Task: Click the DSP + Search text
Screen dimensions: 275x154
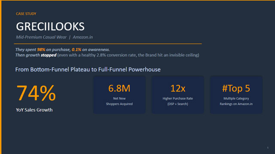Action: point(177,104)
